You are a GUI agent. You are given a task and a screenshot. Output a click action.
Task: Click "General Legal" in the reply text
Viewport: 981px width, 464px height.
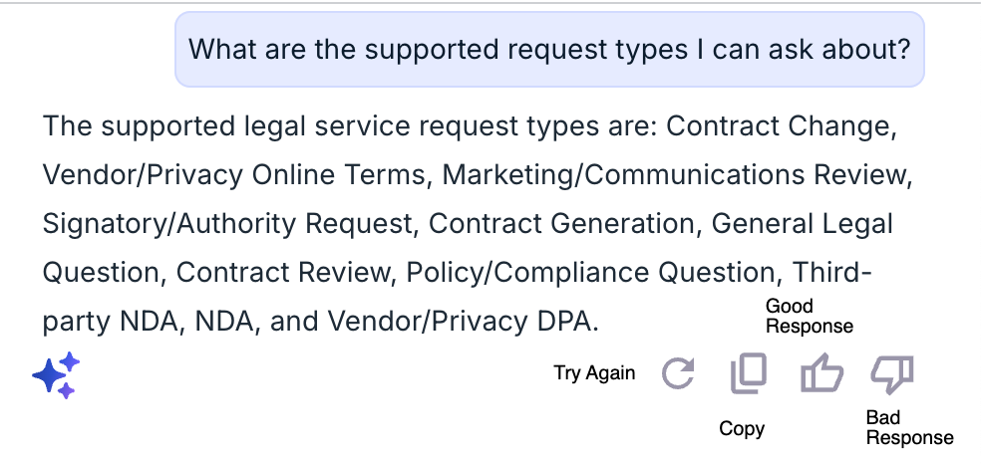tap(803, 224)
